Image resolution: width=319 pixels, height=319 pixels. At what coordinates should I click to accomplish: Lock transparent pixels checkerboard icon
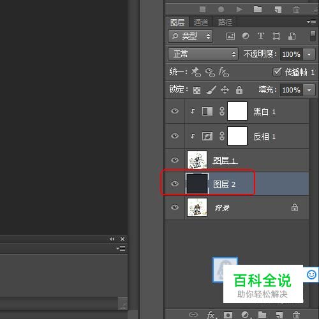197,90
